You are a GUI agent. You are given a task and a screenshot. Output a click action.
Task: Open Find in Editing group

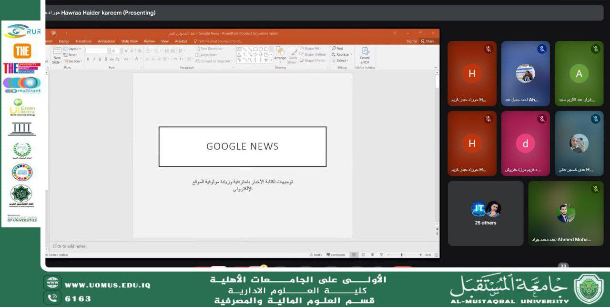[x=338, y=49]
